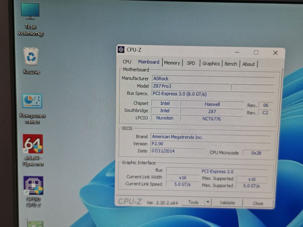Screen dimensions: 303x227
Task: Open the About tab
Action: point(248,64)
